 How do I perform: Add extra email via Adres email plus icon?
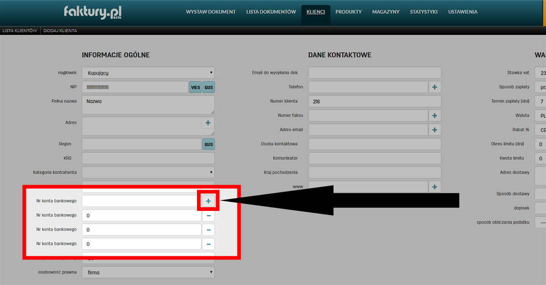(435, 130)
